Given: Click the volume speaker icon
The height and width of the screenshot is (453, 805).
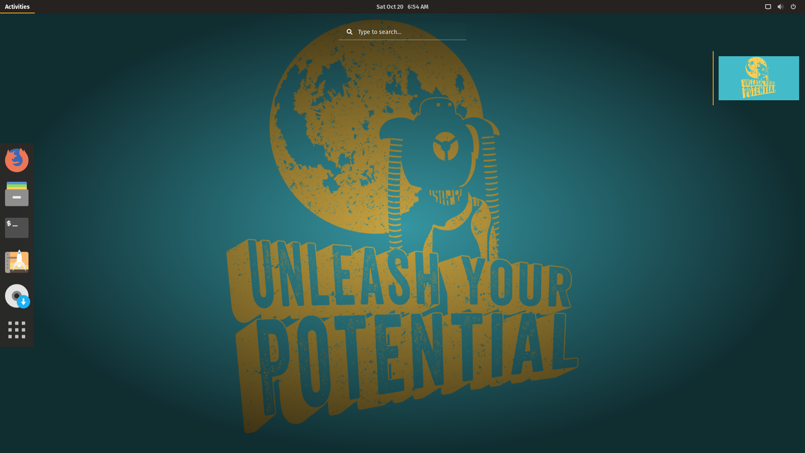Looking at the screenshot, I should [780, 7].
